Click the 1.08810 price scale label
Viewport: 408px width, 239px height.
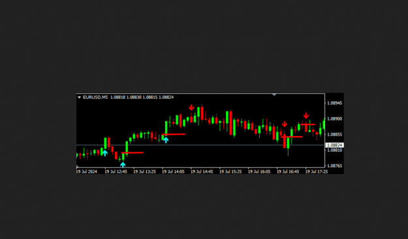click(335, 150)
